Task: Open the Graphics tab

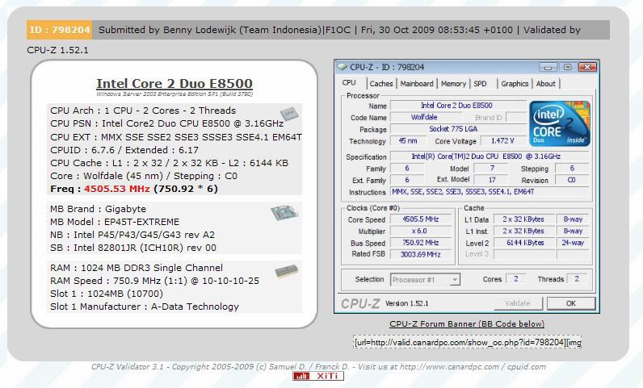Action: (x=515, y=84)
